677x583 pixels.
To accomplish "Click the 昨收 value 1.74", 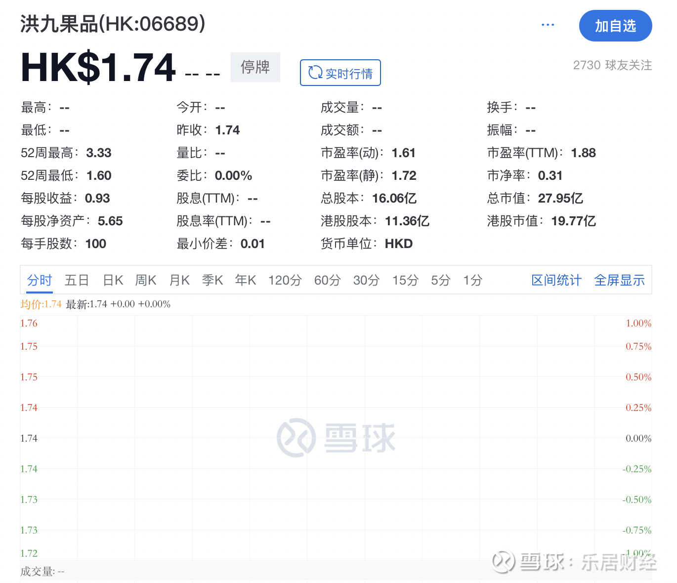I will tap(228, 130).
